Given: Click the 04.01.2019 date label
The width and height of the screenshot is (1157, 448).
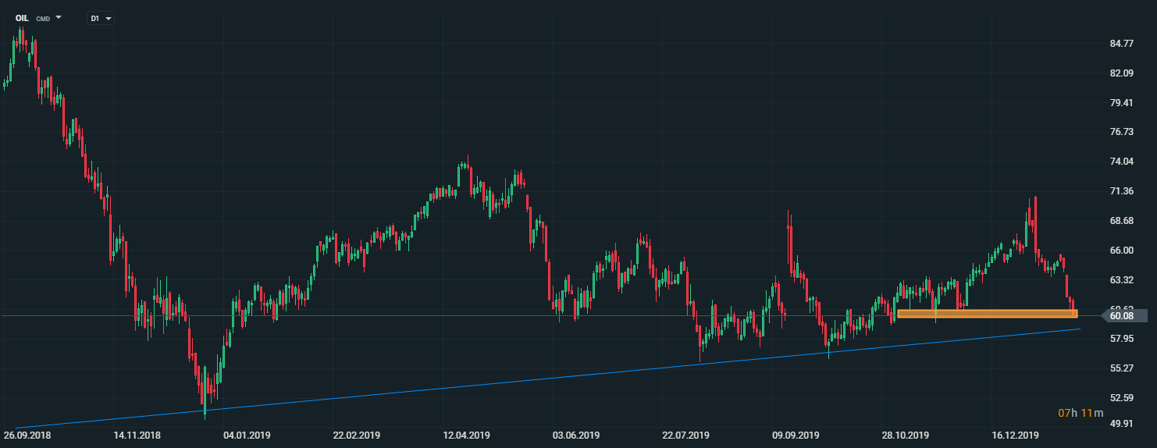Looking at the screenshot, I should click(247, 436).
